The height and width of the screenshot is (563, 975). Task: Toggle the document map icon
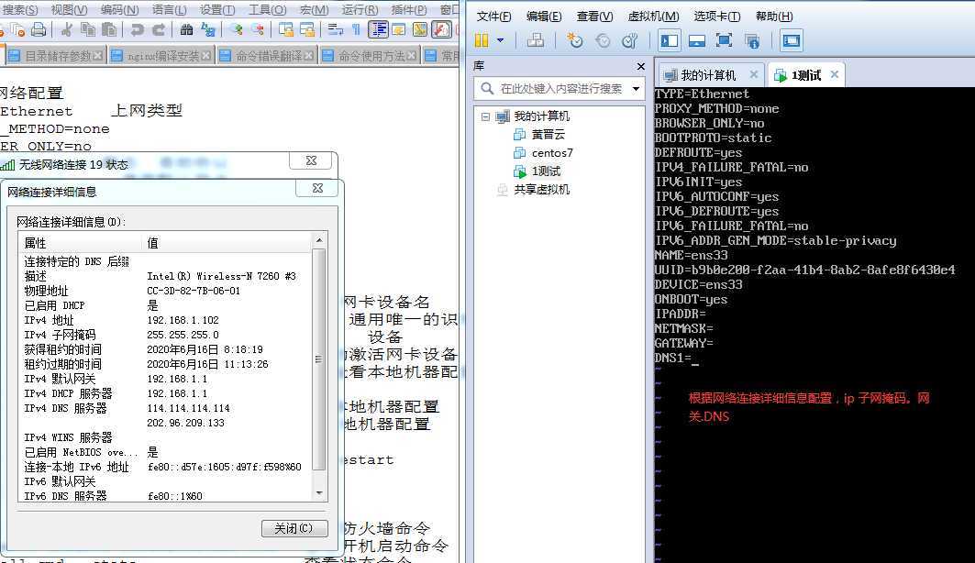[420, 30]
